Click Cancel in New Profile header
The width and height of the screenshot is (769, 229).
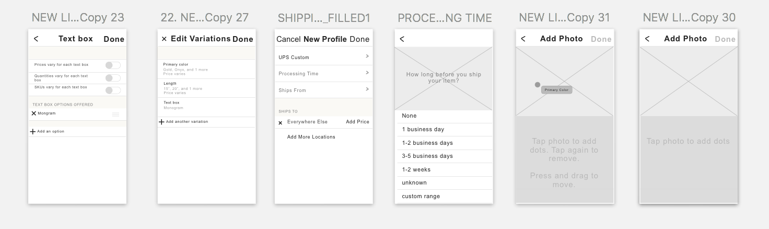pyautogui.click(x=288, y=39)
